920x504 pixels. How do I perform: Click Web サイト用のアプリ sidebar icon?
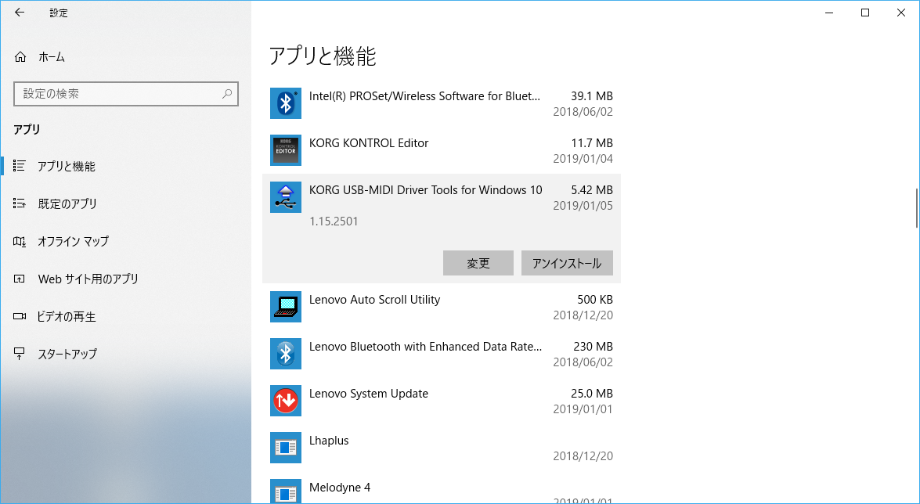(20, 279)
